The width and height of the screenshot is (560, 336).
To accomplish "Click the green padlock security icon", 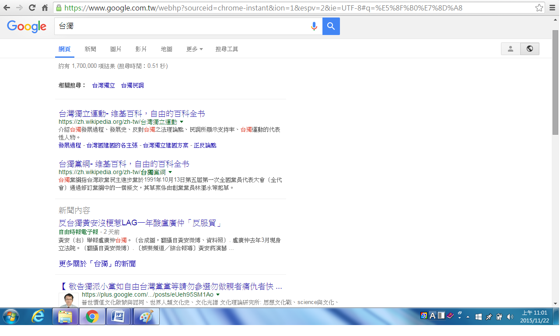I will (x=59, y=8).
